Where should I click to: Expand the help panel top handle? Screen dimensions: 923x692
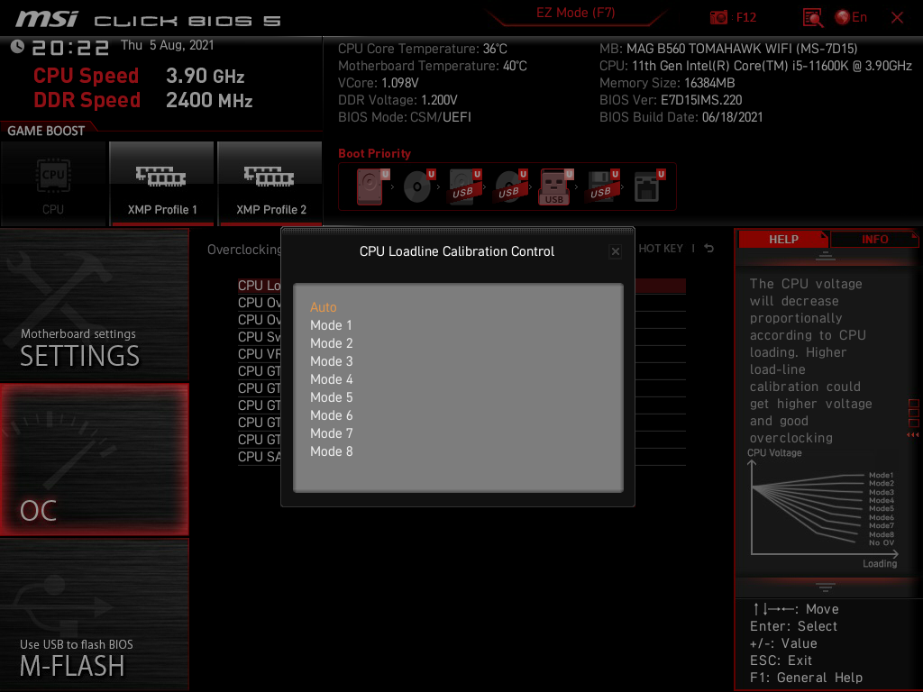(826, 256)
